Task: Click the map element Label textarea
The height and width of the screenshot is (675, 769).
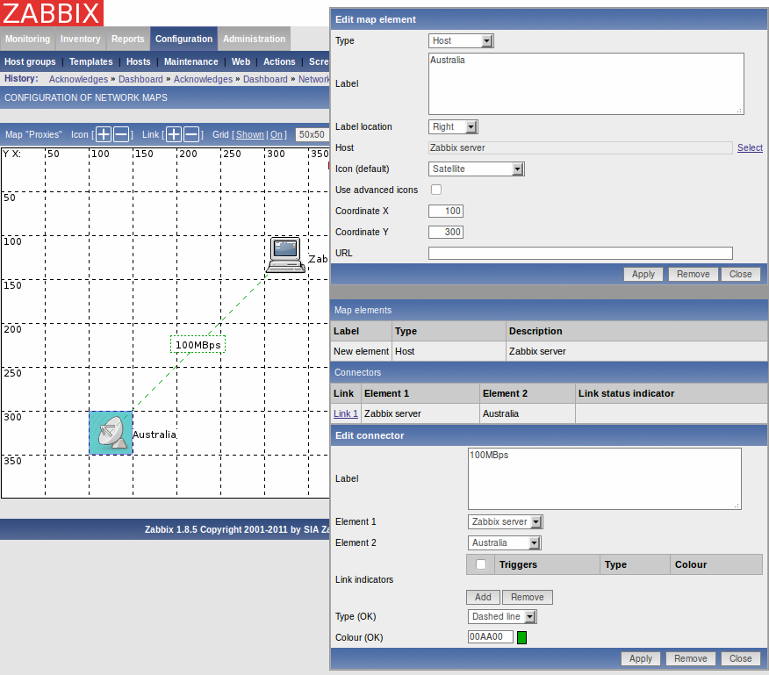Action: coord(586,84)
